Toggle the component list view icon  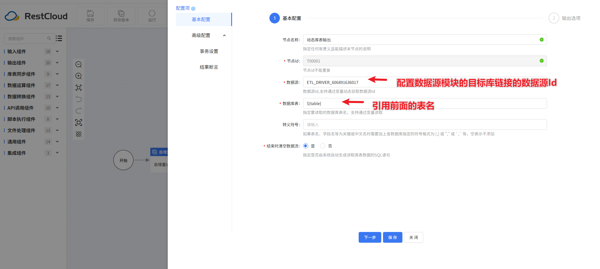tap(59, 38)
